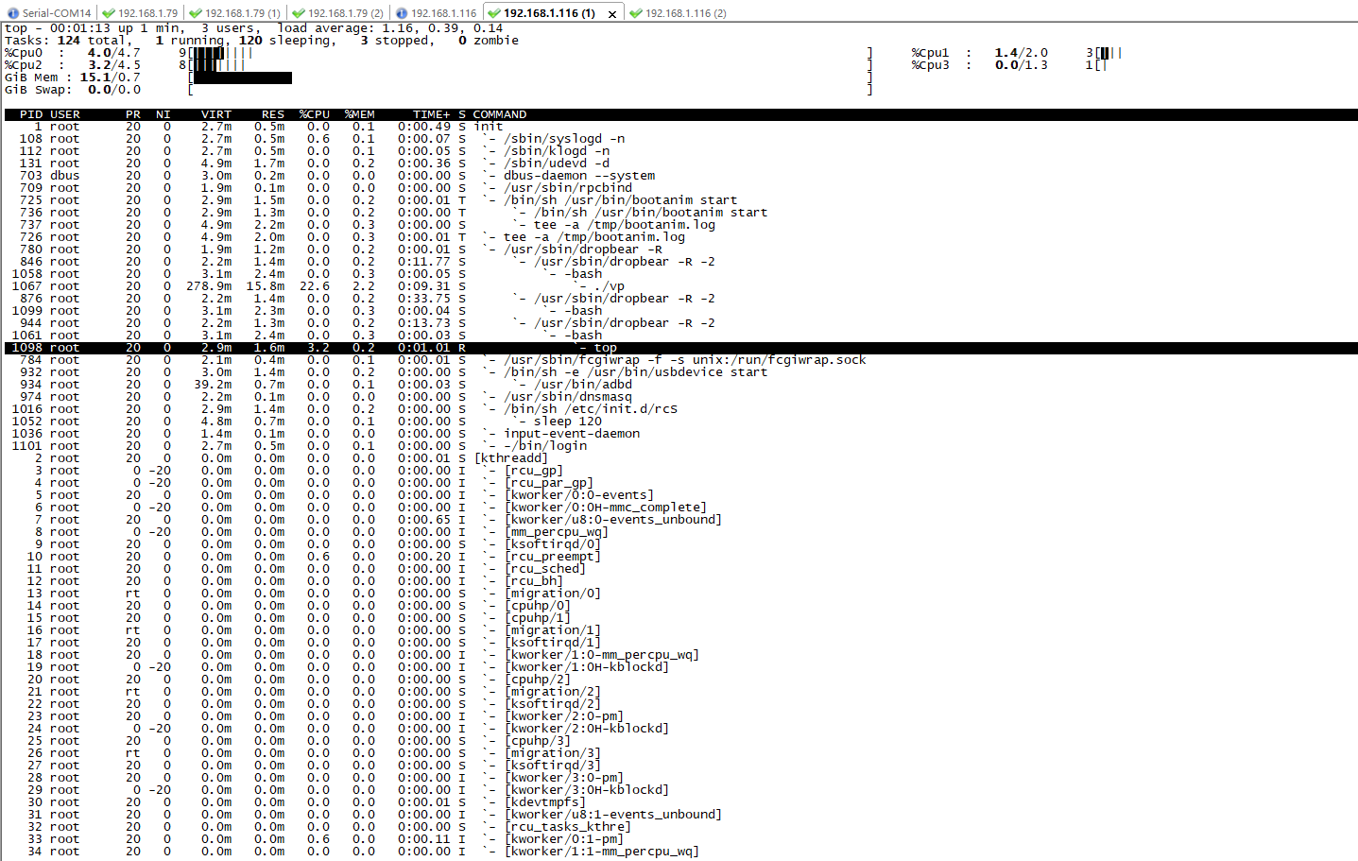Click the %MEM column header

(x=360, y=114)
